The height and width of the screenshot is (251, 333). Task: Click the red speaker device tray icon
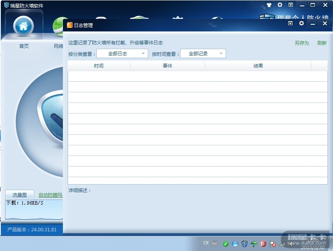tap(263, 244)
